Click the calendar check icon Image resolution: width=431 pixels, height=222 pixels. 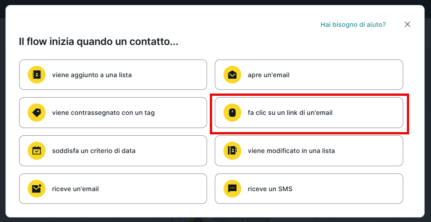(x=37, y=151)
